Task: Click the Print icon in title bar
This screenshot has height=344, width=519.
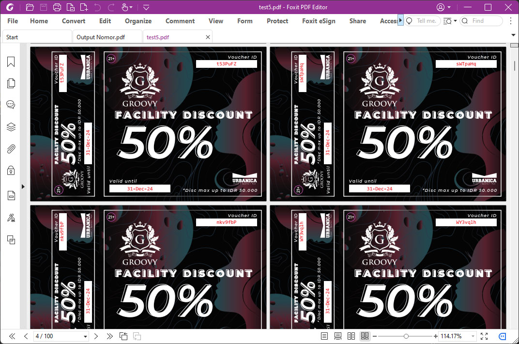Action: tap(57, 7)
